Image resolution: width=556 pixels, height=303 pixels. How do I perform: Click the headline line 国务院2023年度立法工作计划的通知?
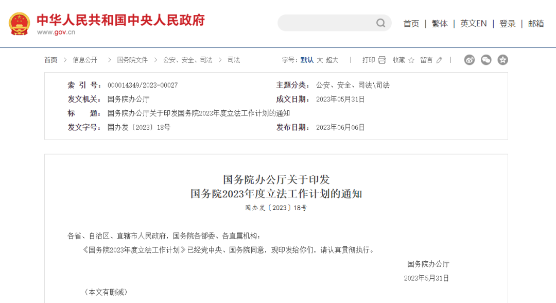276,194
